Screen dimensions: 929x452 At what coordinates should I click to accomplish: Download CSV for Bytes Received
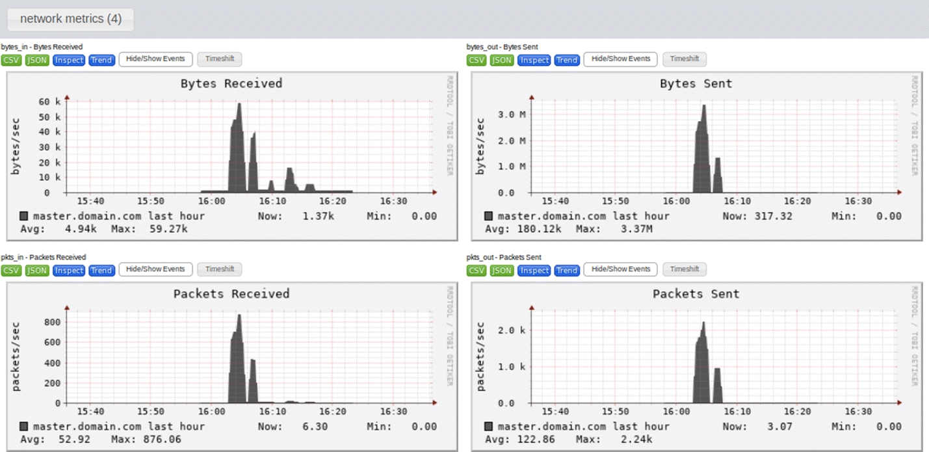coord(12,60)
